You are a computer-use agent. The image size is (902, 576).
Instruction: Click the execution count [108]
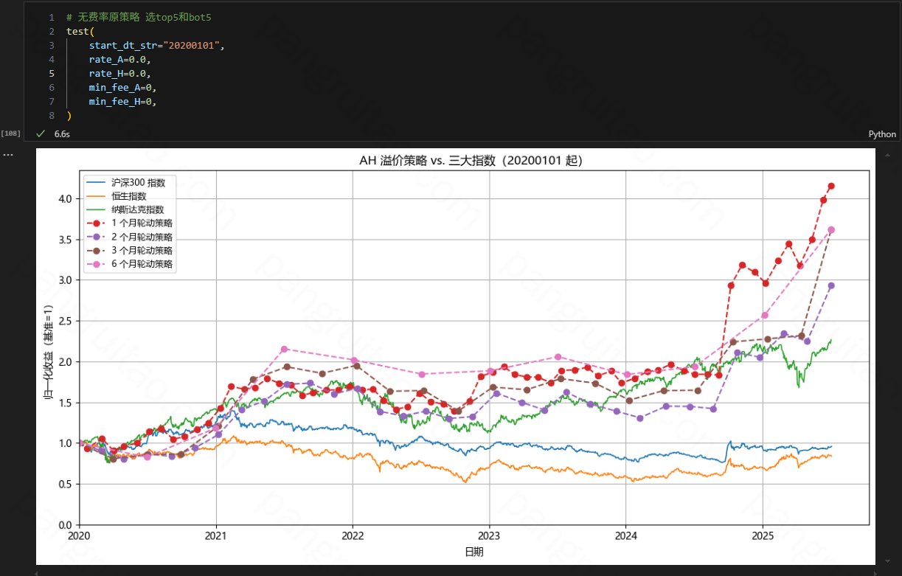pos(11,133)
